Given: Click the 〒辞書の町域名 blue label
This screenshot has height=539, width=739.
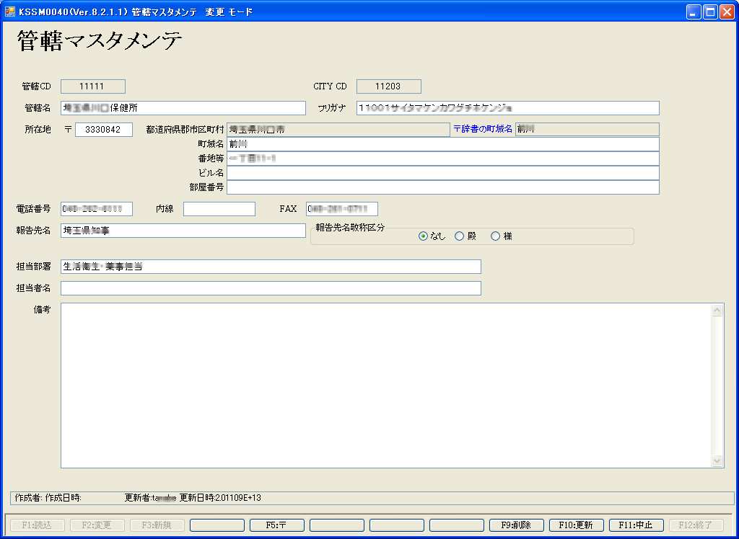Looking at the screenshot, I should (x=482, y=129).
